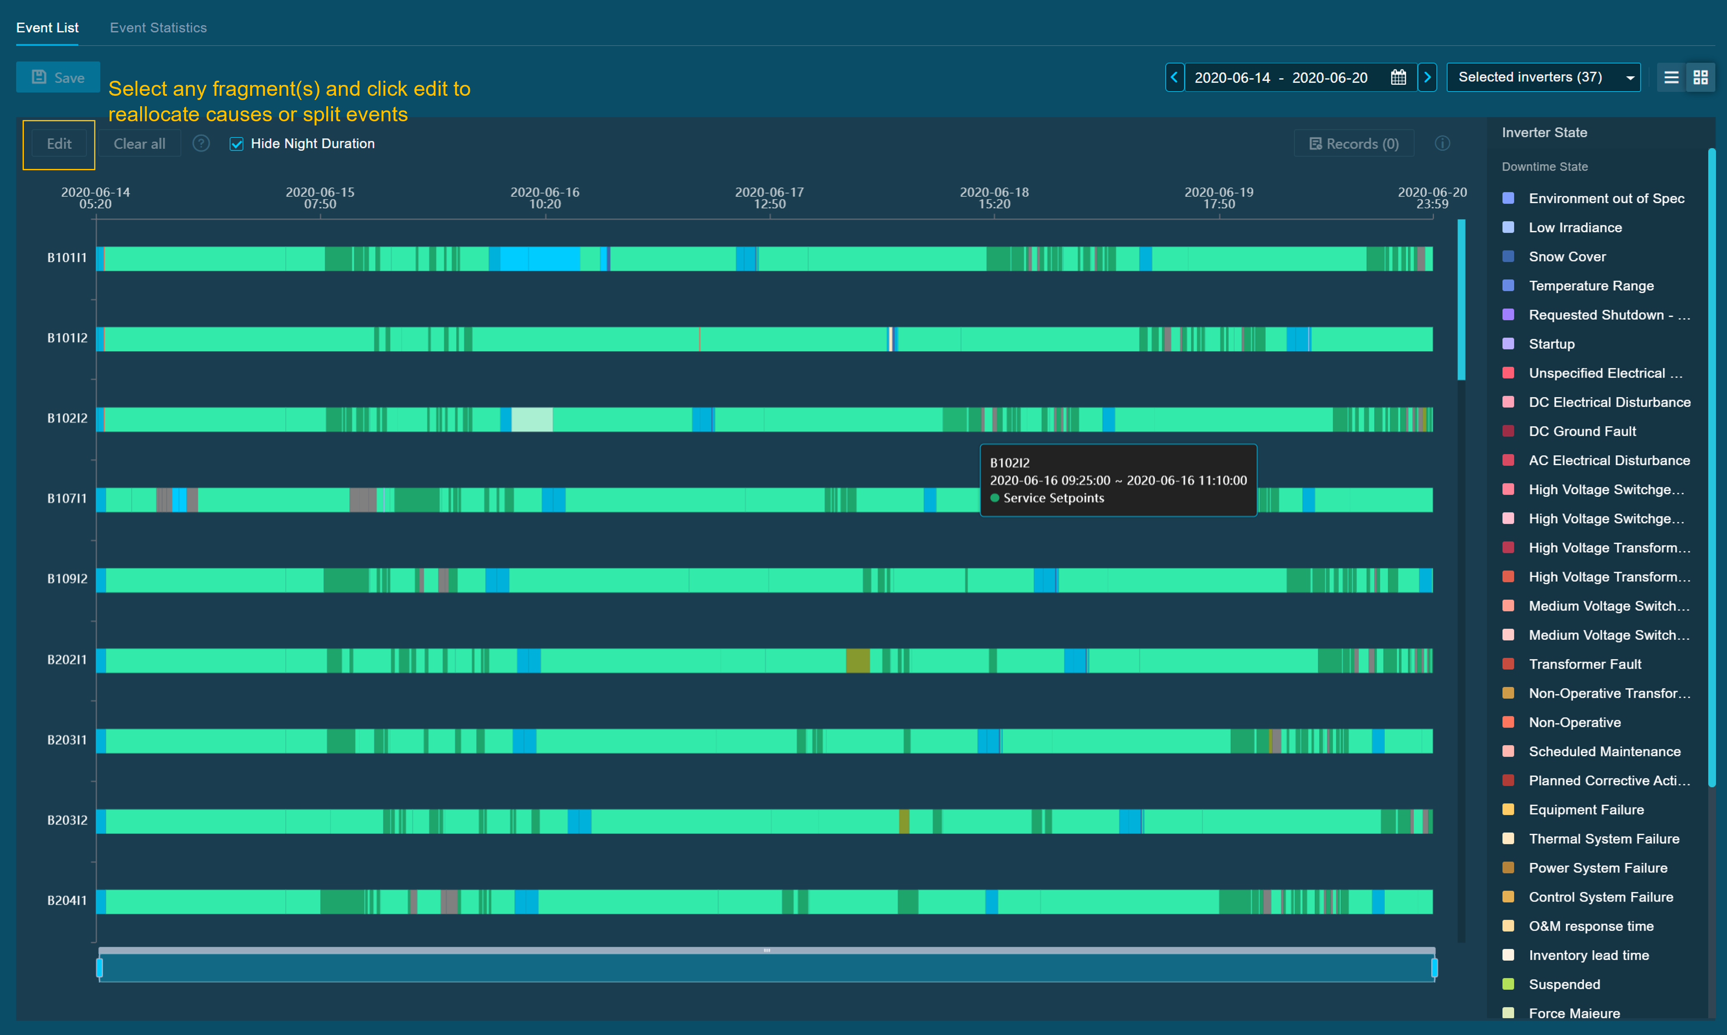Image resolution: width=1727 pixels, height=1035 pixels.
Task: Switch to list view layout icon
Action: click(x=1671, y=77)
